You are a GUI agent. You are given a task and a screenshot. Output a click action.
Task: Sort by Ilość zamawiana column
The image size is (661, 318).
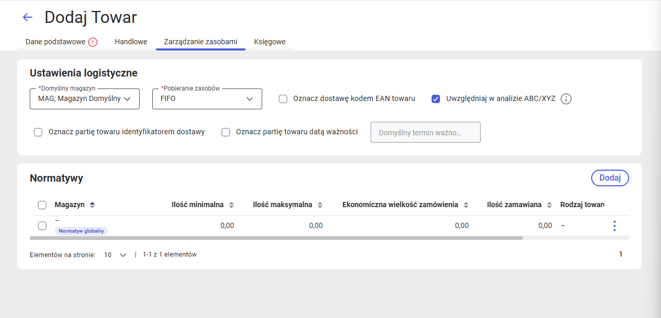click(549, 205)
